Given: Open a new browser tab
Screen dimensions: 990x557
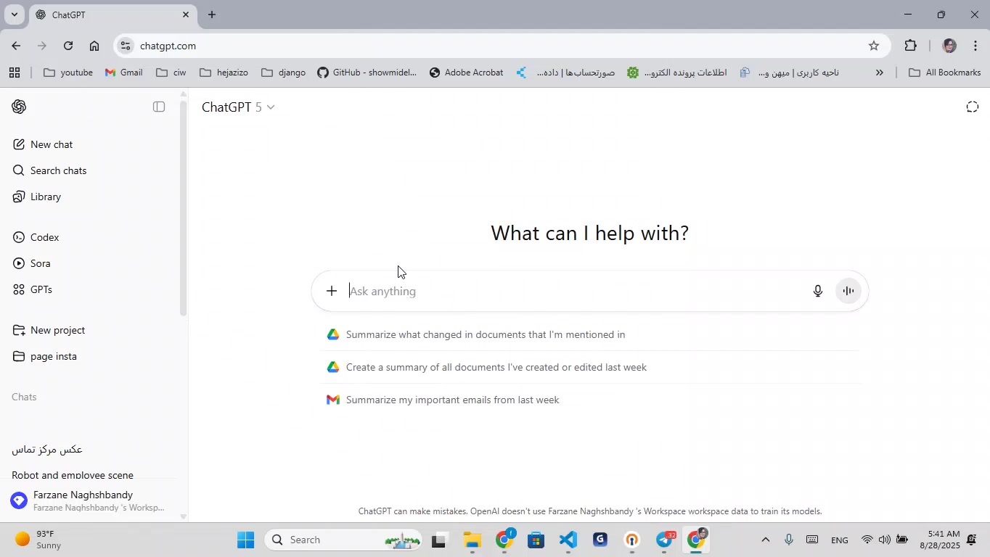Looking at the screenshot, I should point(212,15).
